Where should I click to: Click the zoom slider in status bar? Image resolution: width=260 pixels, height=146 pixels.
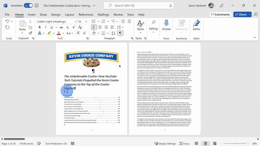(x=235, y=143)
